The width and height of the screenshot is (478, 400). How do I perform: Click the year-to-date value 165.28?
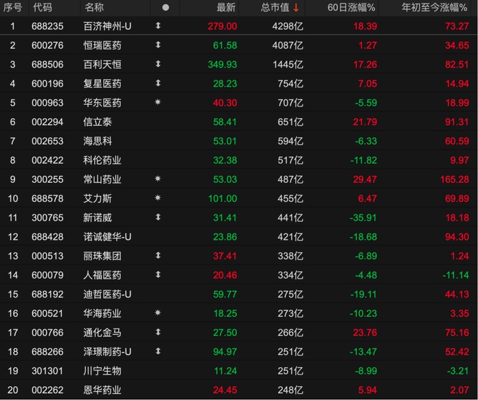(x=454, y=180)
